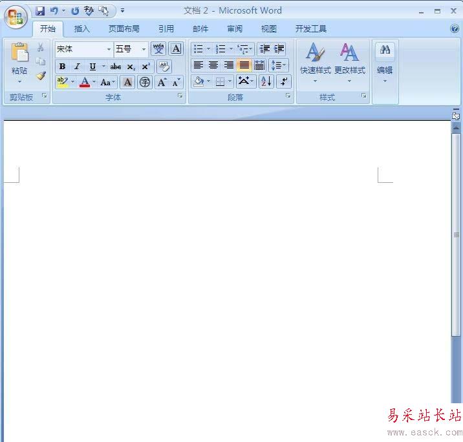Screen dimensions: 463x442
Task: Activate the Format Painter brush
Action: 41,76
